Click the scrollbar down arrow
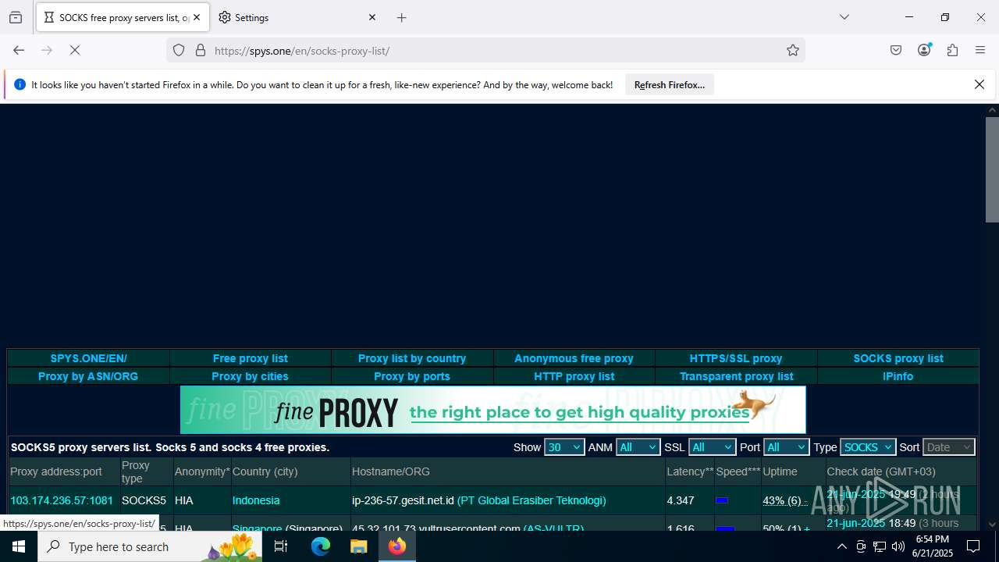The image size is (999, 562). (992, 525)
